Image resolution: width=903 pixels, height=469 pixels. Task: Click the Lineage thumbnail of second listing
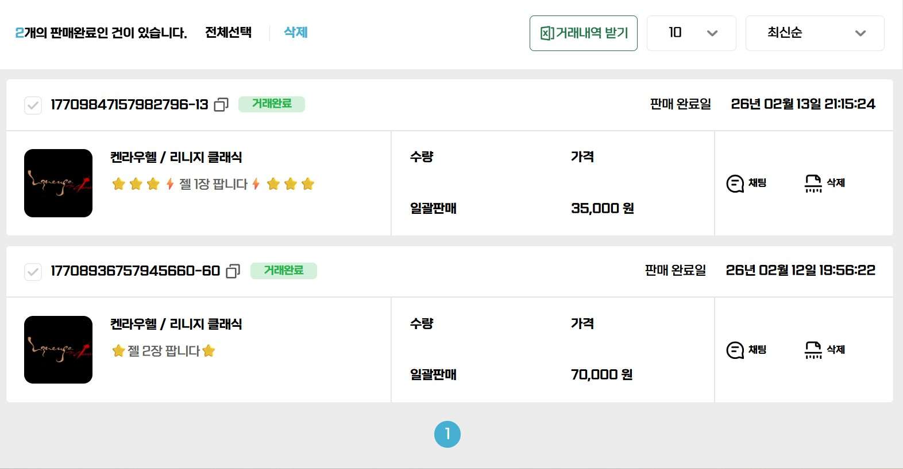coord(58,350)
